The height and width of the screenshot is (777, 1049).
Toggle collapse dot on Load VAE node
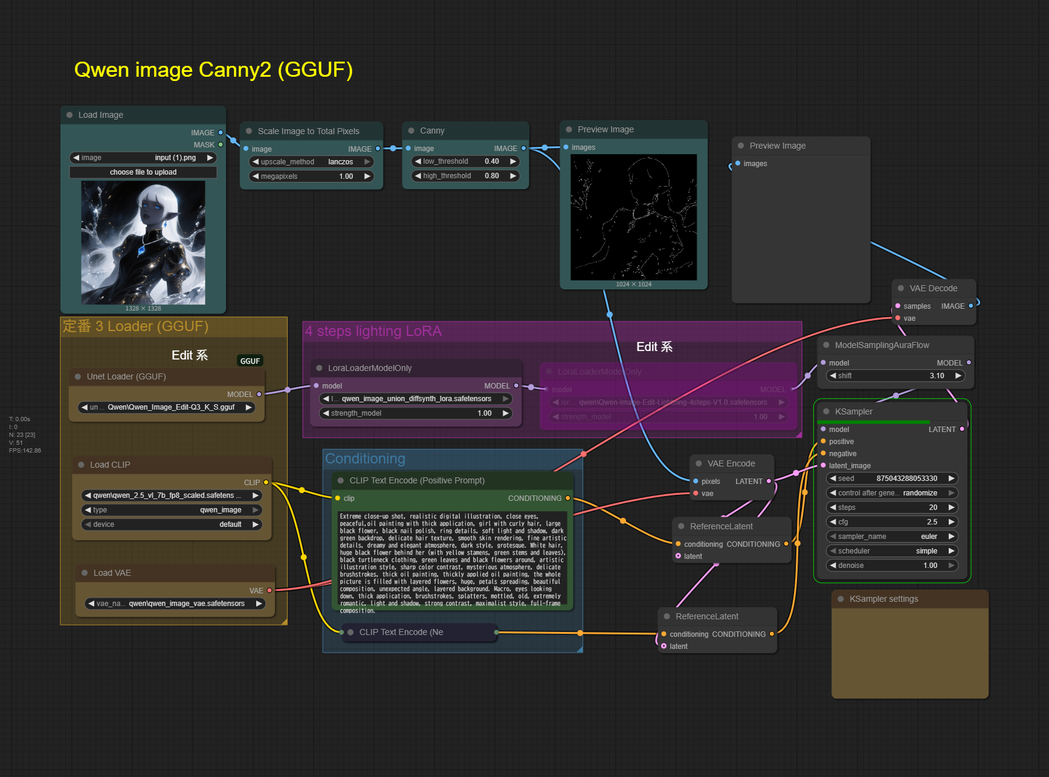point(85,573)
